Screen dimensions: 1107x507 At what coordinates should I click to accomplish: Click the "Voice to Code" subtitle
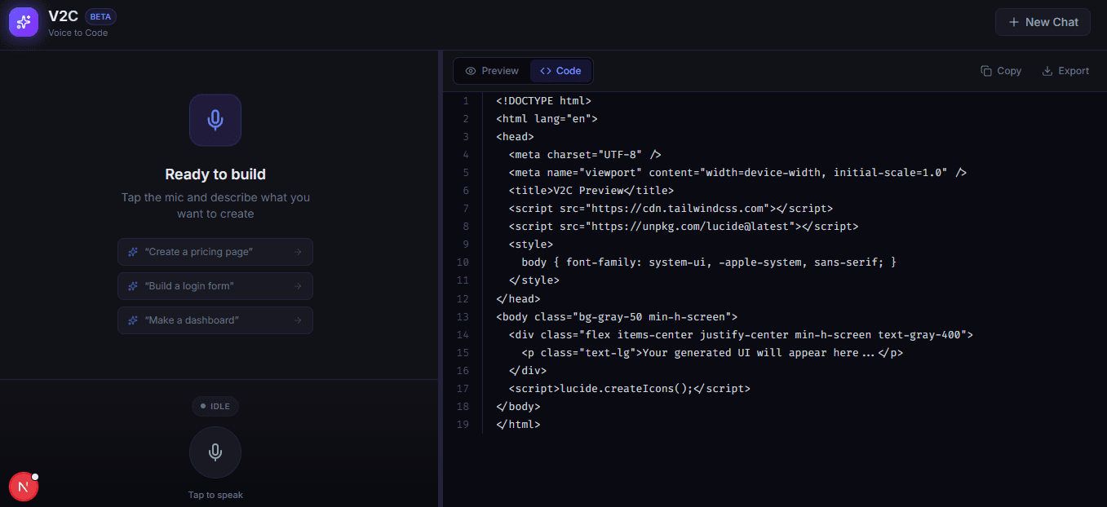(77, 33)
